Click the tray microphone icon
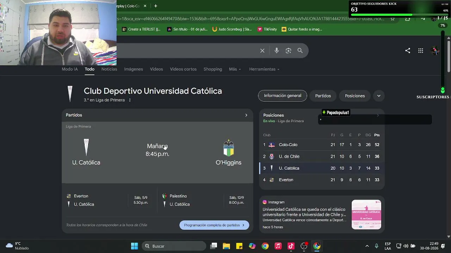Screen dimensions: 451x253 [x=377, y=246]
